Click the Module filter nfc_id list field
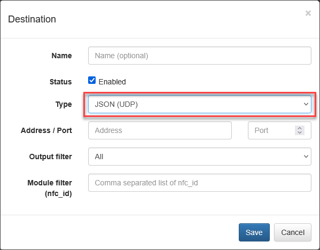The image size is (320, 250). point(200,183)
